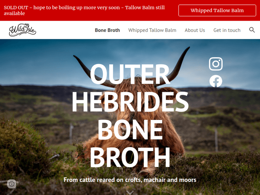Go home via Wild Isle logo
The width and height of the screenshot is (260, 195).
coord(23,30)
